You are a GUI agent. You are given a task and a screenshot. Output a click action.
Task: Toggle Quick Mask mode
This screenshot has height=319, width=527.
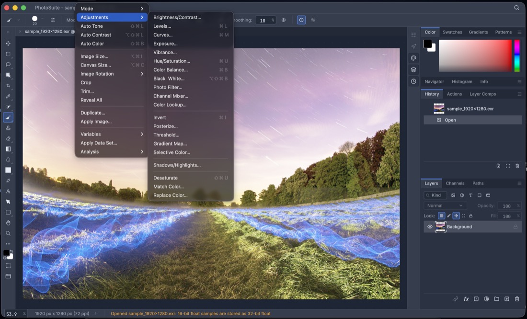8,265
